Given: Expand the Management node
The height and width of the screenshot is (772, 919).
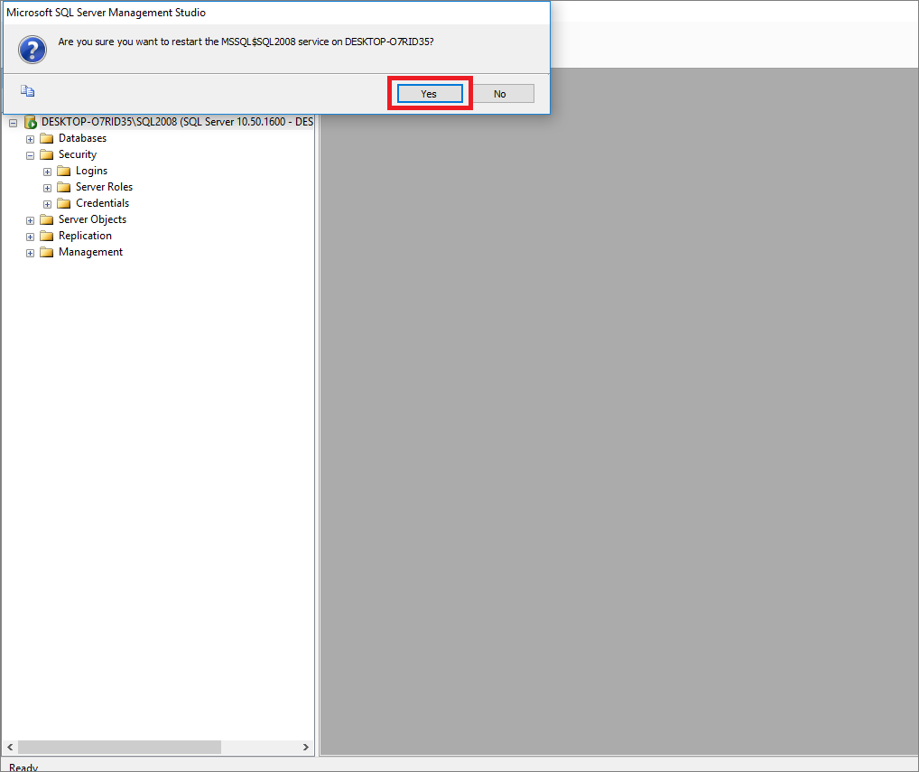Looking at the screenshot, I should point(30,253).
